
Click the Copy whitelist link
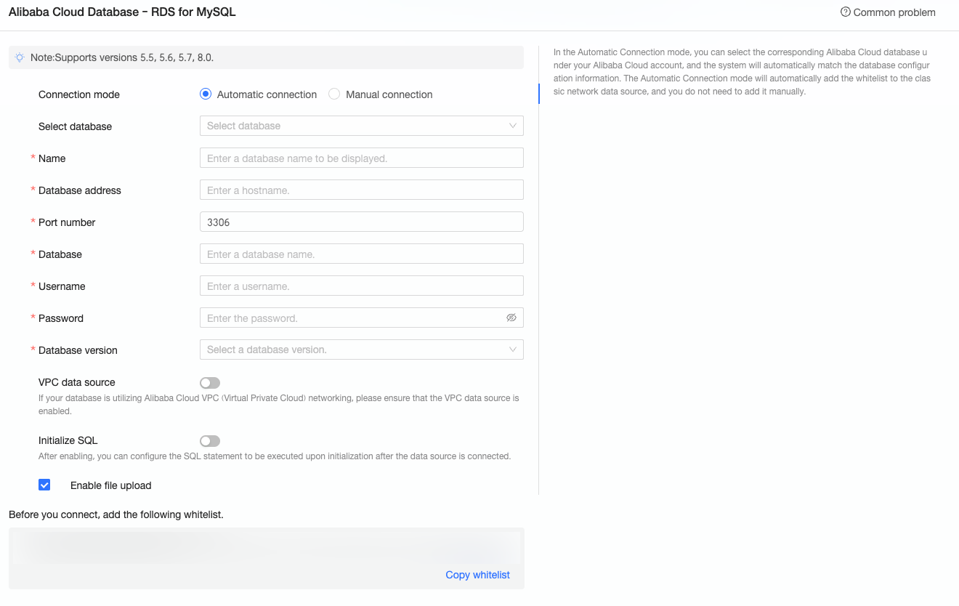pyautogui.click(x=477, y=575)
